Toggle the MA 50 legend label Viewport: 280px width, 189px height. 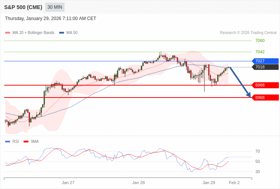(72, 33)
